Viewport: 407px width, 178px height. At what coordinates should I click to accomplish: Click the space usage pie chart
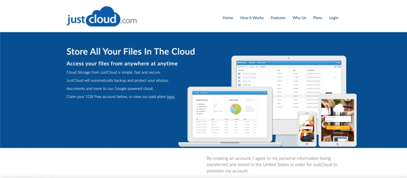236,109
